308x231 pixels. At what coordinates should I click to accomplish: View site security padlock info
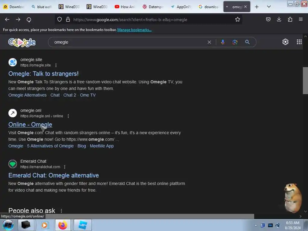[x=68, y=19]
